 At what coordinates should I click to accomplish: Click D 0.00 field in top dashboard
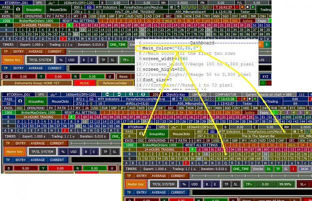pos(23,76)
